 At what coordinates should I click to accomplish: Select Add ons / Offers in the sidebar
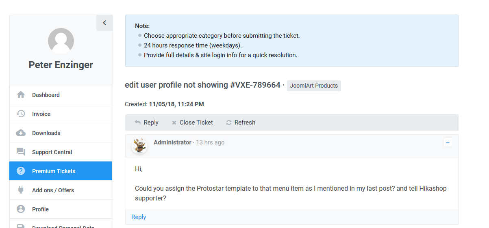pos(53,190)
